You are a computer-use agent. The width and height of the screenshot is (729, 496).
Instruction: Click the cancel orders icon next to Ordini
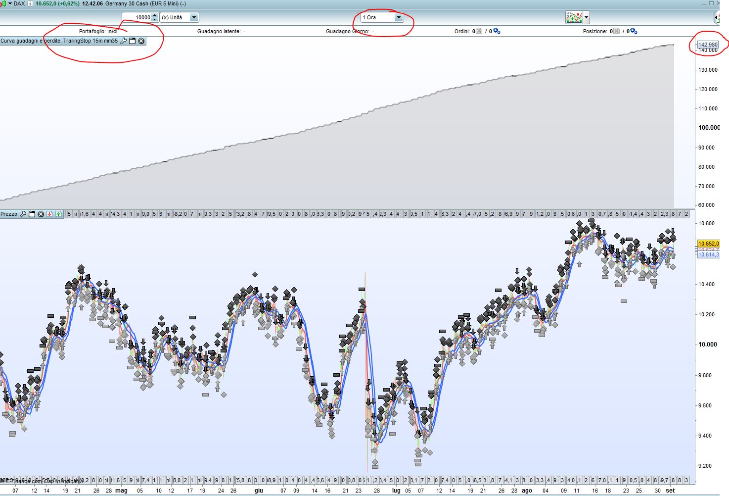tap(479, 31)
